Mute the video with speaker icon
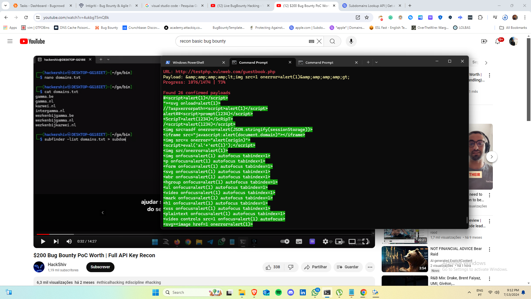Image resolution: width=531 pixels, height=299 pixels. pyautogui.click(x=69, y=241)
